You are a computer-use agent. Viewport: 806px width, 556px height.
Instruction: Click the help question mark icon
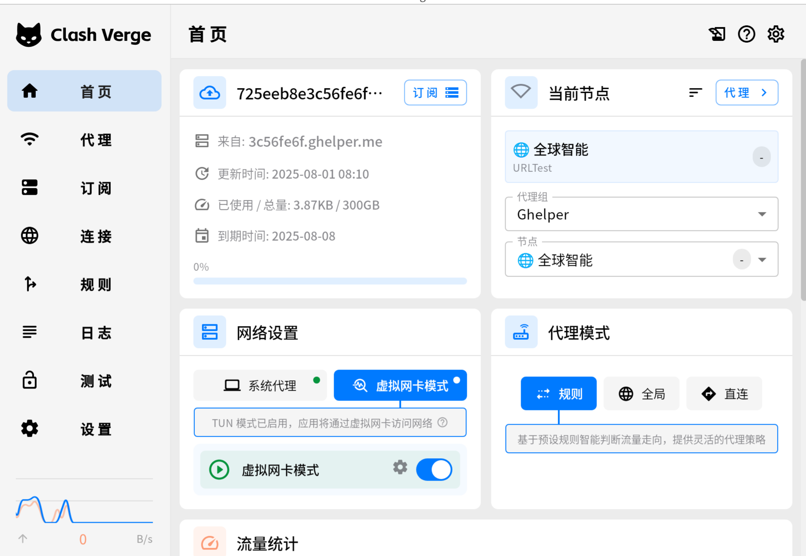point(747,34)
